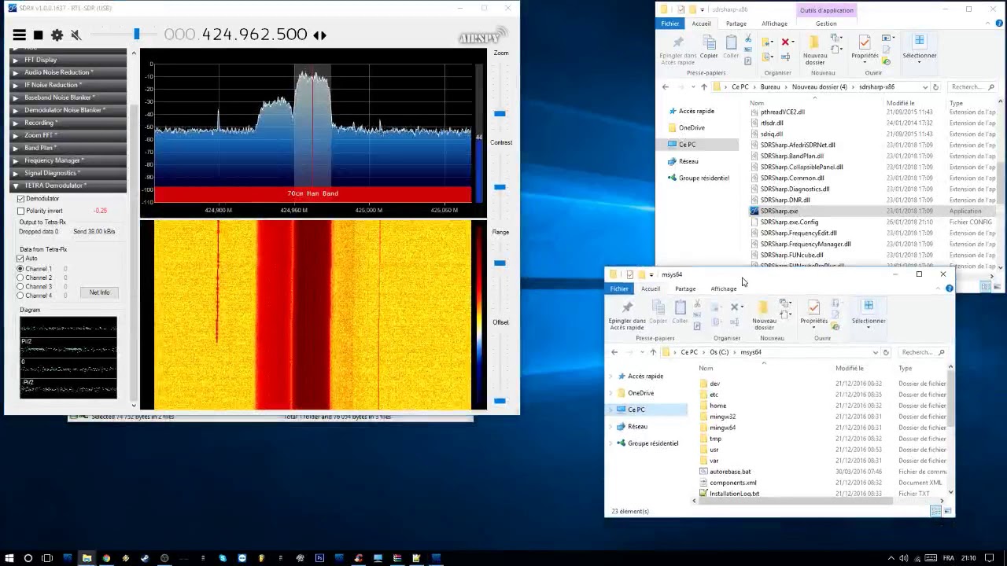This screenshot has height=566, width=1007.
Task: Go back in msys64 window
Action: pyautogui.click(x=614, y=352)
